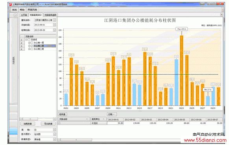
Task: Close the current tab page with X
Action: pyautogui.click(x=222, y=15)
